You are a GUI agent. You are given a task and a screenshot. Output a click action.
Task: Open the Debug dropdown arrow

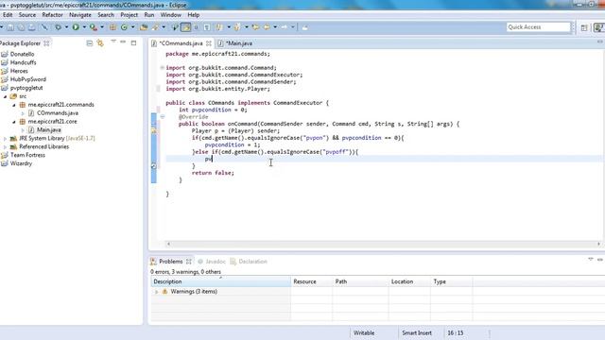pyautogui.click(x=66, y=27)
